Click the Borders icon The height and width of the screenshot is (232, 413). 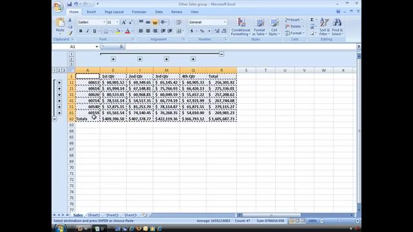[106, 31]
